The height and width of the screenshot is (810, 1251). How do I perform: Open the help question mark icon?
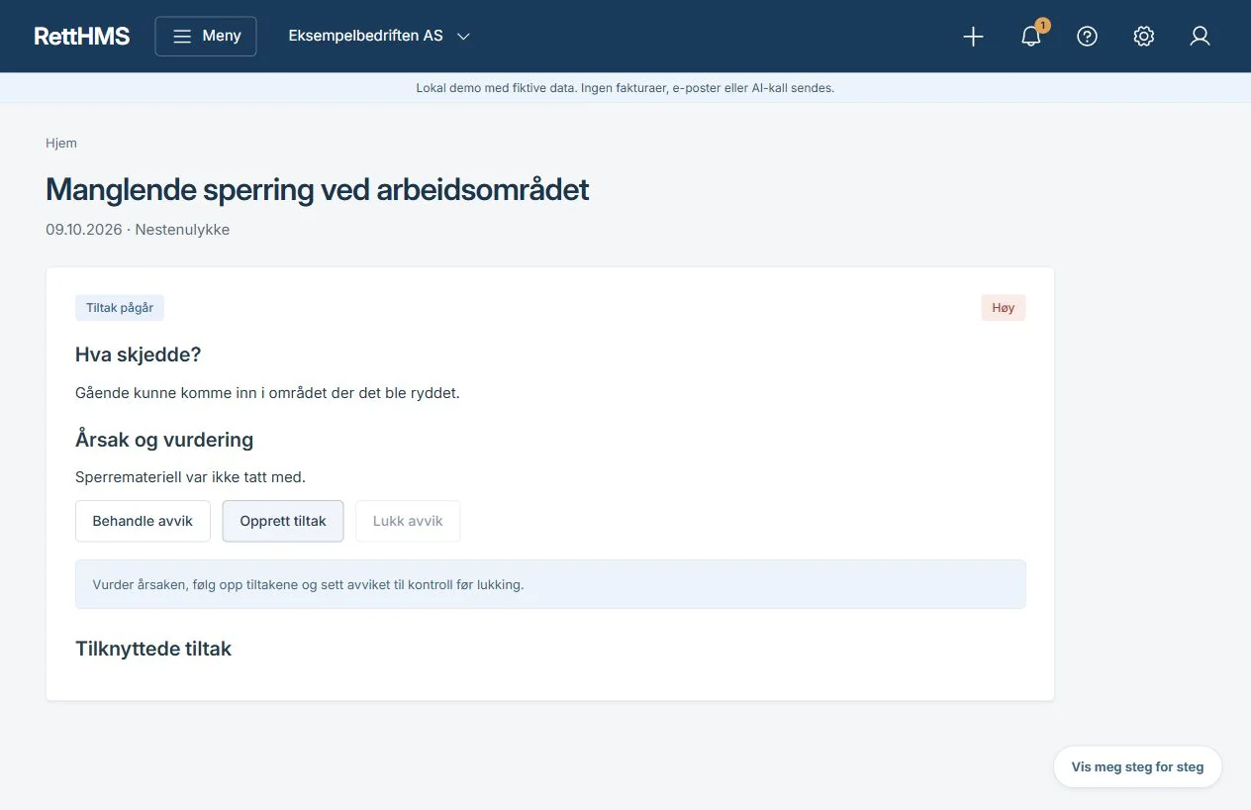click(x=1087, y=37)
